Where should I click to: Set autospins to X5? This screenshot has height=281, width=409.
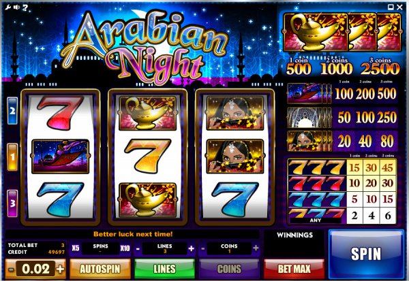coord(76,248)
